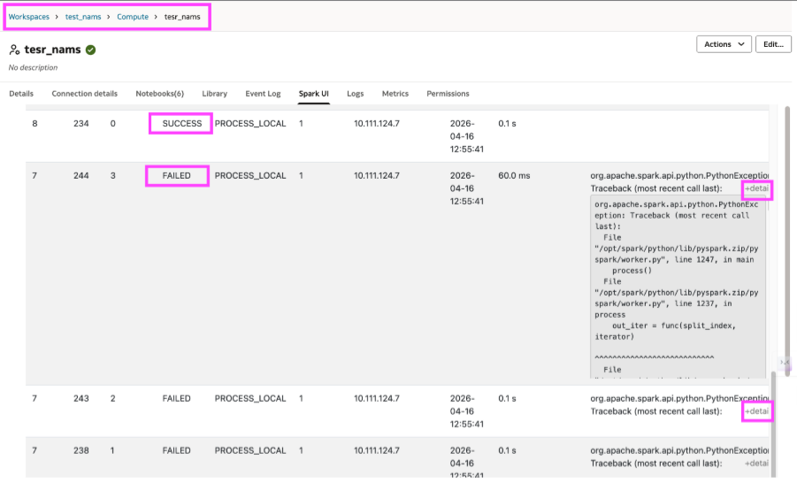Click the collapse panel icon at right edge

click(x=784, y=363)
